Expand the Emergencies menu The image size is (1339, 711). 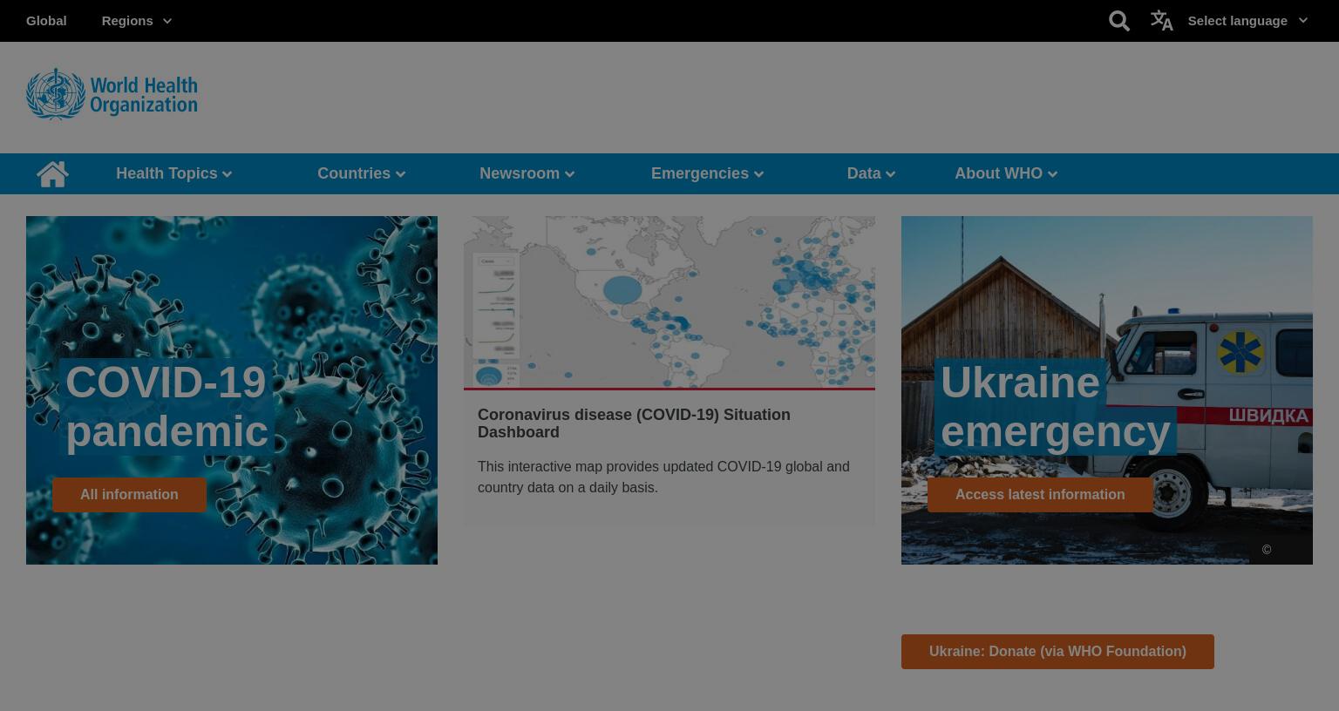[x=707, y=173]
